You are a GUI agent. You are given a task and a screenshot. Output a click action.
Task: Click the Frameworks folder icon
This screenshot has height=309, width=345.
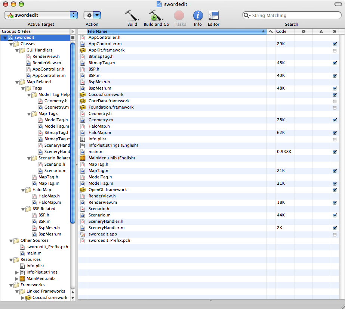pos(16,285)
